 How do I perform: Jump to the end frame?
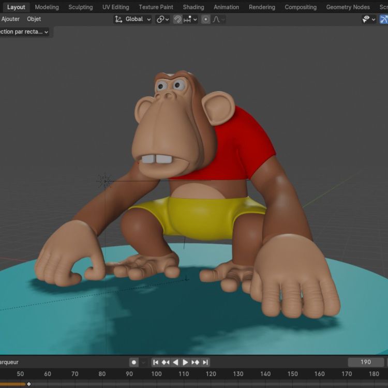click(x=205, y=362)
